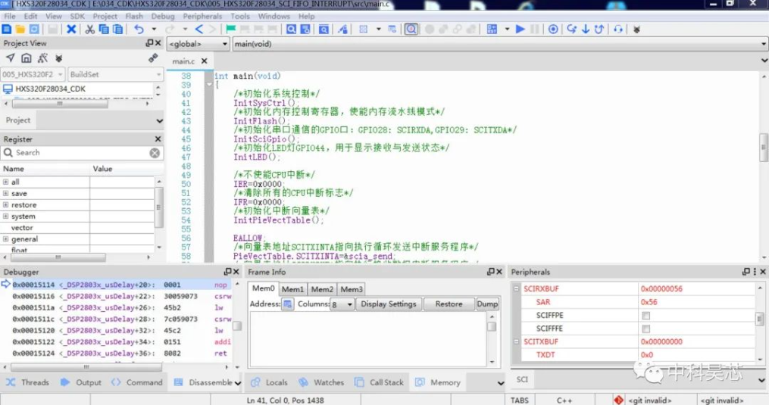This screenshot has height=405, width=769.
Task: Open the undo history dropdown arrow
Action: (154, 30)
